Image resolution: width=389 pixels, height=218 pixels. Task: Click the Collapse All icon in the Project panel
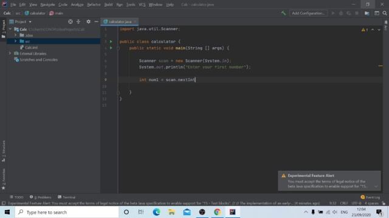click(78, 22)
